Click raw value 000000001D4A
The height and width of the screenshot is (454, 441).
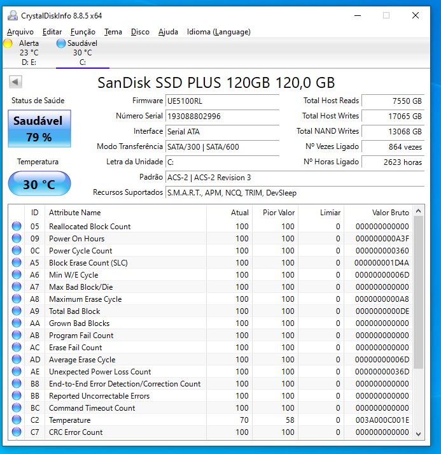point(382,263)
